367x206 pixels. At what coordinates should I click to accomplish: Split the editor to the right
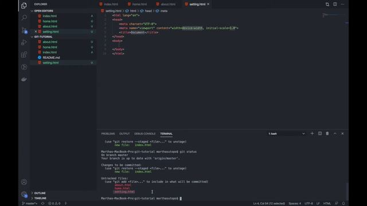point(335,4)
